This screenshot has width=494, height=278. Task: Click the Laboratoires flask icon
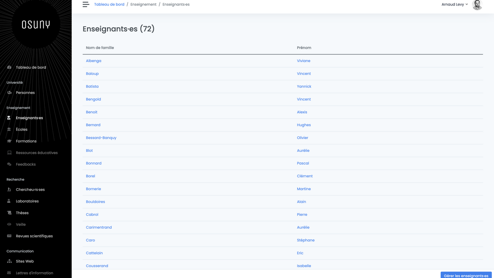coord(9,201)
